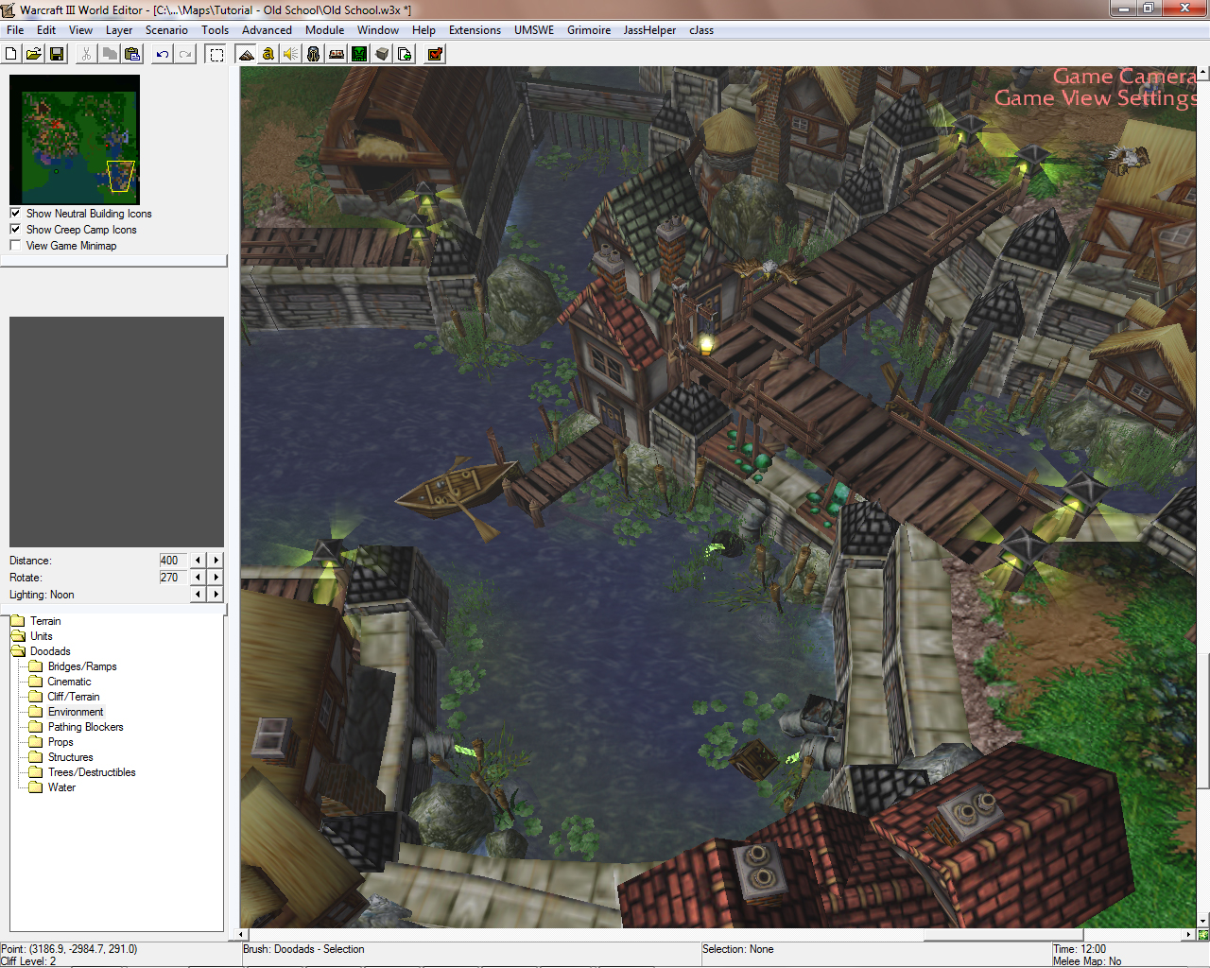Open the Object Editor helmet icon
The width and height of the screenshot is (1210, 968).
[x=314, y=54]
